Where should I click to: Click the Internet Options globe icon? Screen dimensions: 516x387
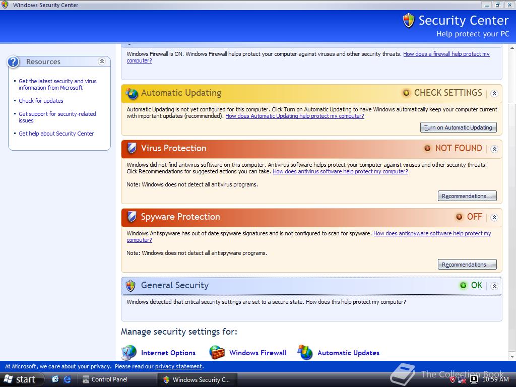128,352
